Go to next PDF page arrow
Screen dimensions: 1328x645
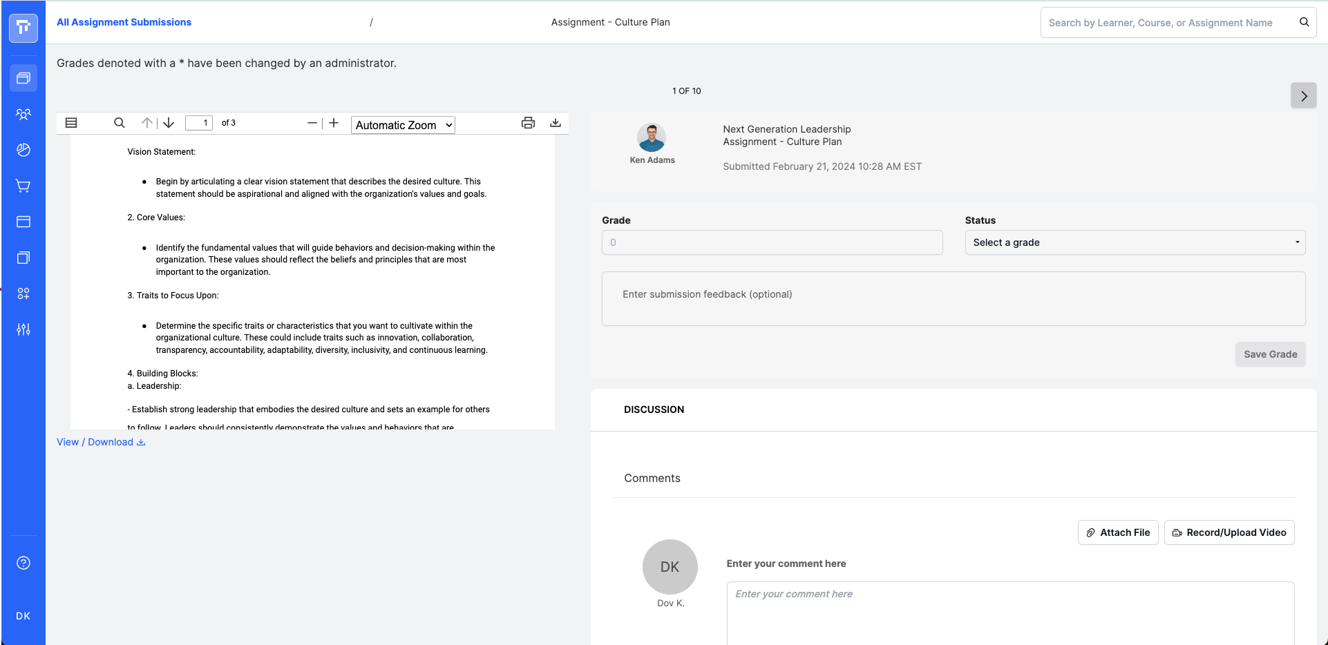point(169,123)
